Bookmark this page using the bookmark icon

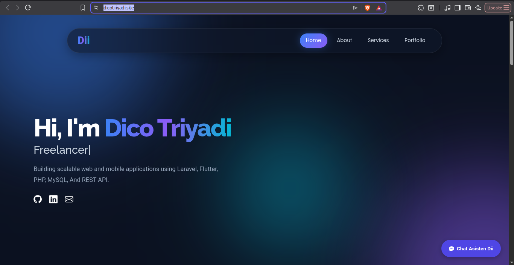[x=83, y=8]
